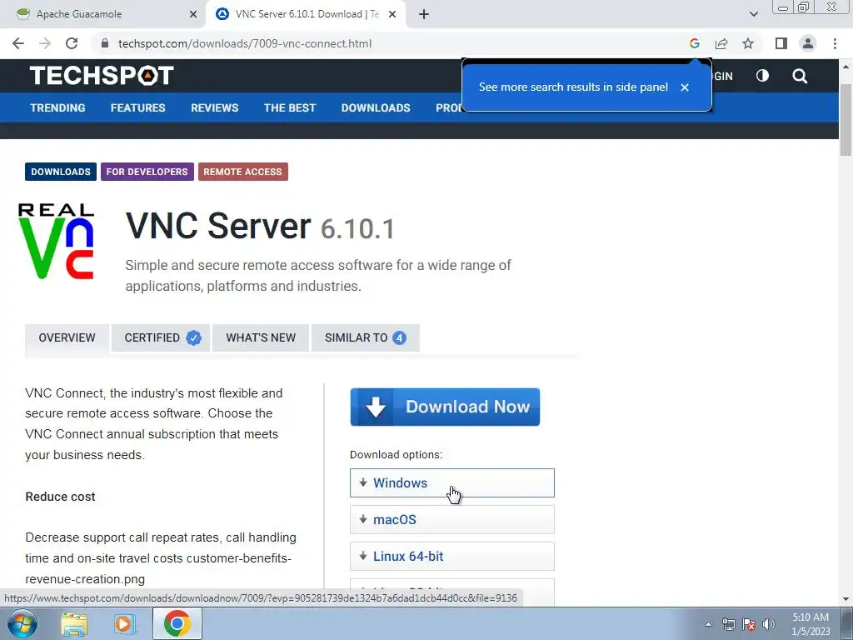Close the Apache Guacamole tab
This screenshot has height=640, width=853.
click(192, 14)
